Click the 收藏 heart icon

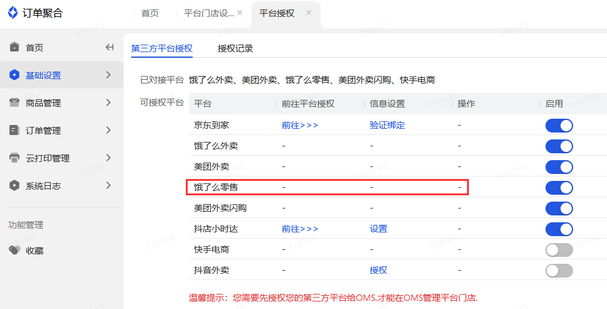14,250
